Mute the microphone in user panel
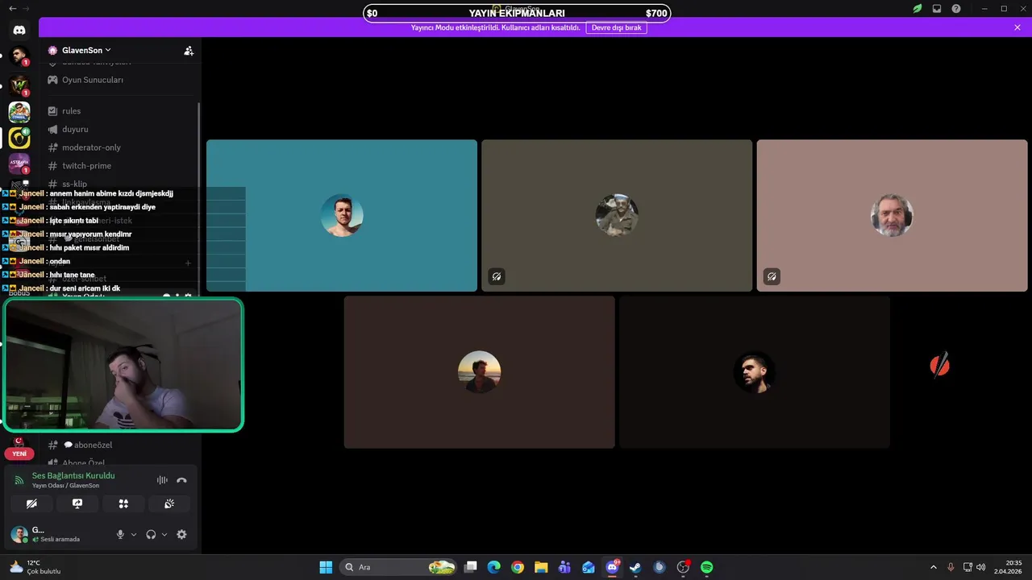The height and width of the screenshot is (580, 1032). [120, 534]
